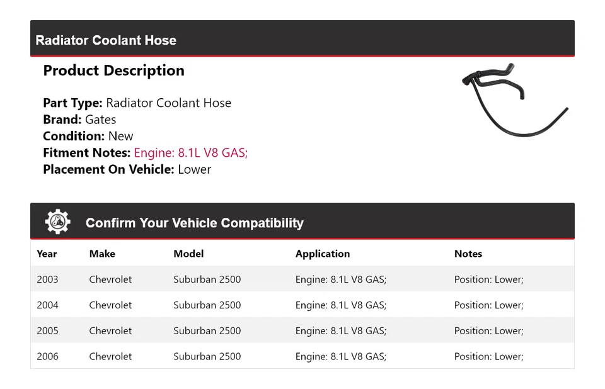Click the red fitment note Engine: 8.1L V8 GAS
The width and height of the screenshot is (605, 389).
(190, 152)
